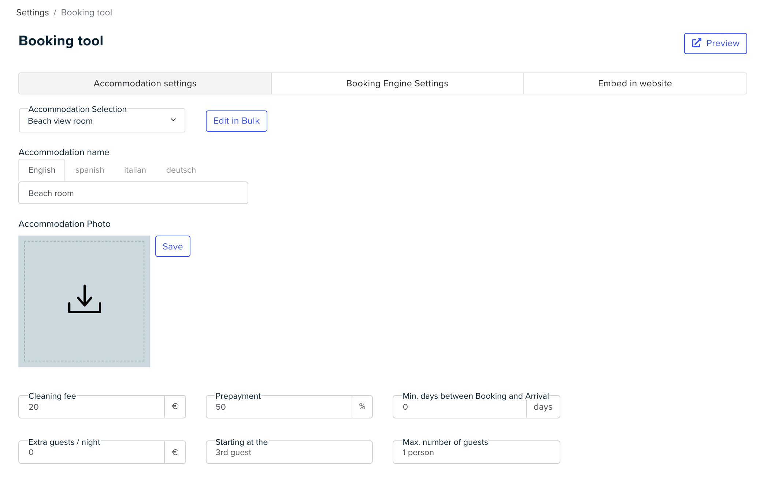Click the Accommodation name label
The height and width of the screenshot is (477, 764).
tap(64, 152)
